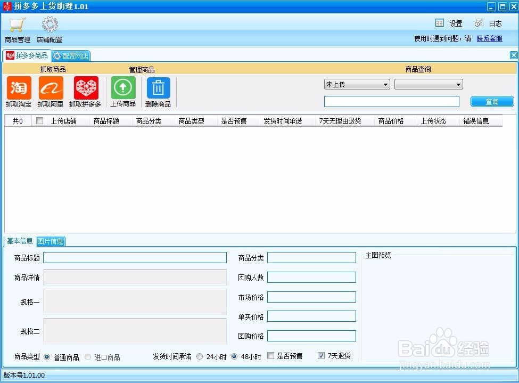This screenshot has width=519, height=383.
Task: Click the product query text field
Action: point(392,101)
